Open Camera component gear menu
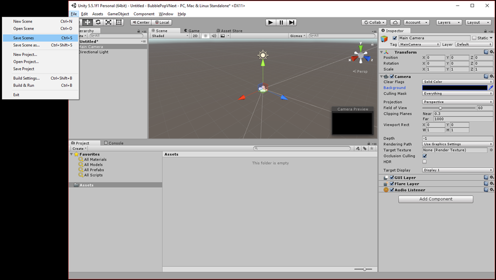 tap(491, 76)
